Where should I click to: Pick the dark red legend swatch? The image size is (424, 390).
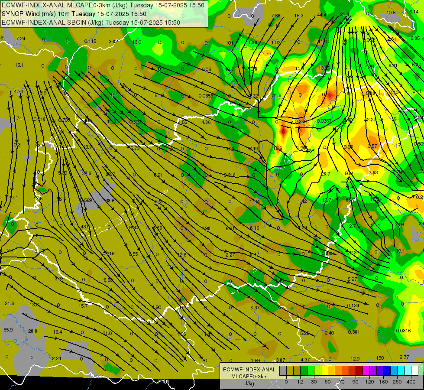point(359,371)
